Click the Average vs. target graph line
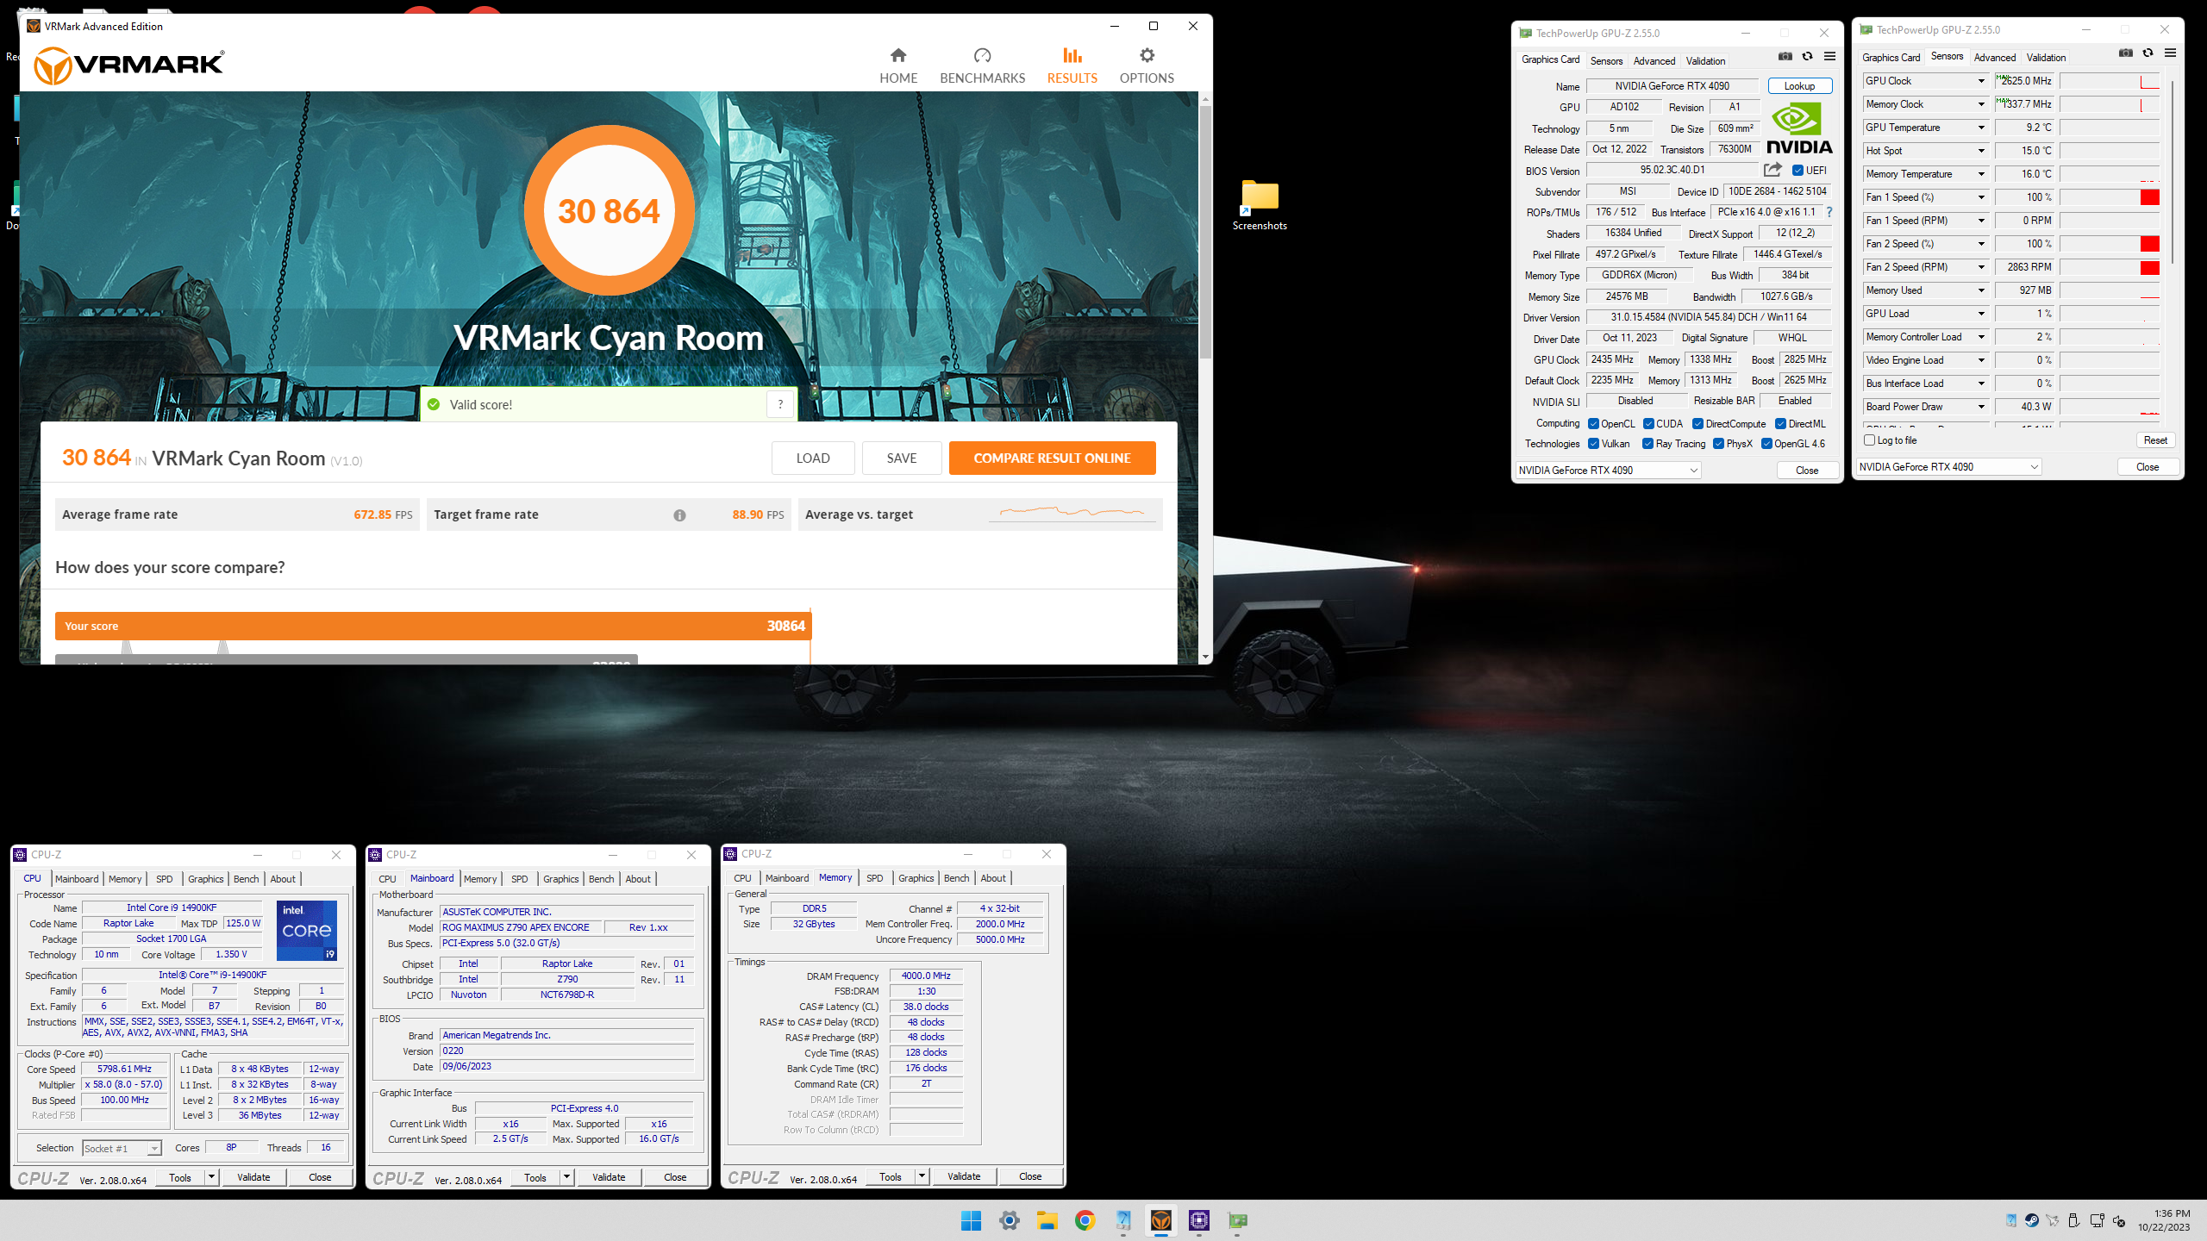Screen dimensions: 2207x1241 pos(1072,512)
